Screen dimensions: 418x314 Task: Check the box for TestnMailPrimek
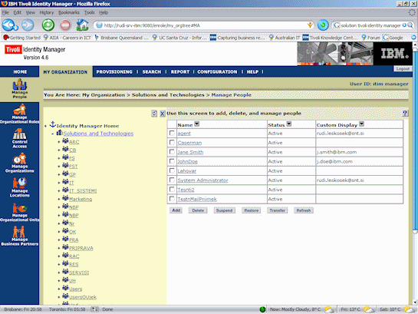tap(173, 199)
